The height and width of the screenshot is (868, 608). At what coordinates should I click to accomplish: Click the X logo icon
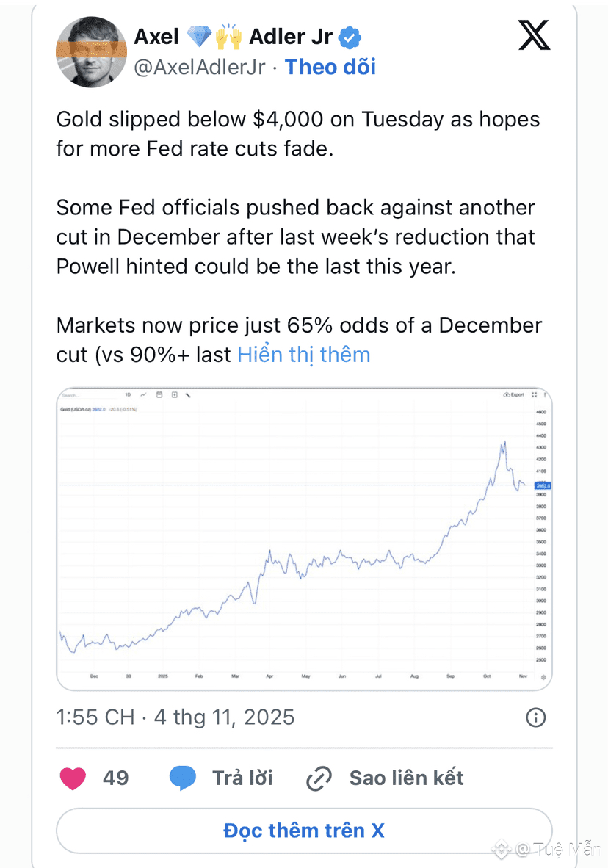[x=534, y=35]
